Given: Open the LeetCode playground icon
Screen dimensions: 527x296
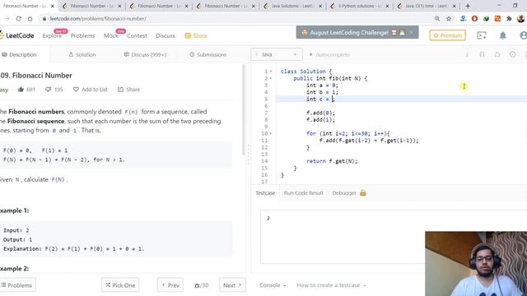Looking at the screenshot, I should click(482, 35).
